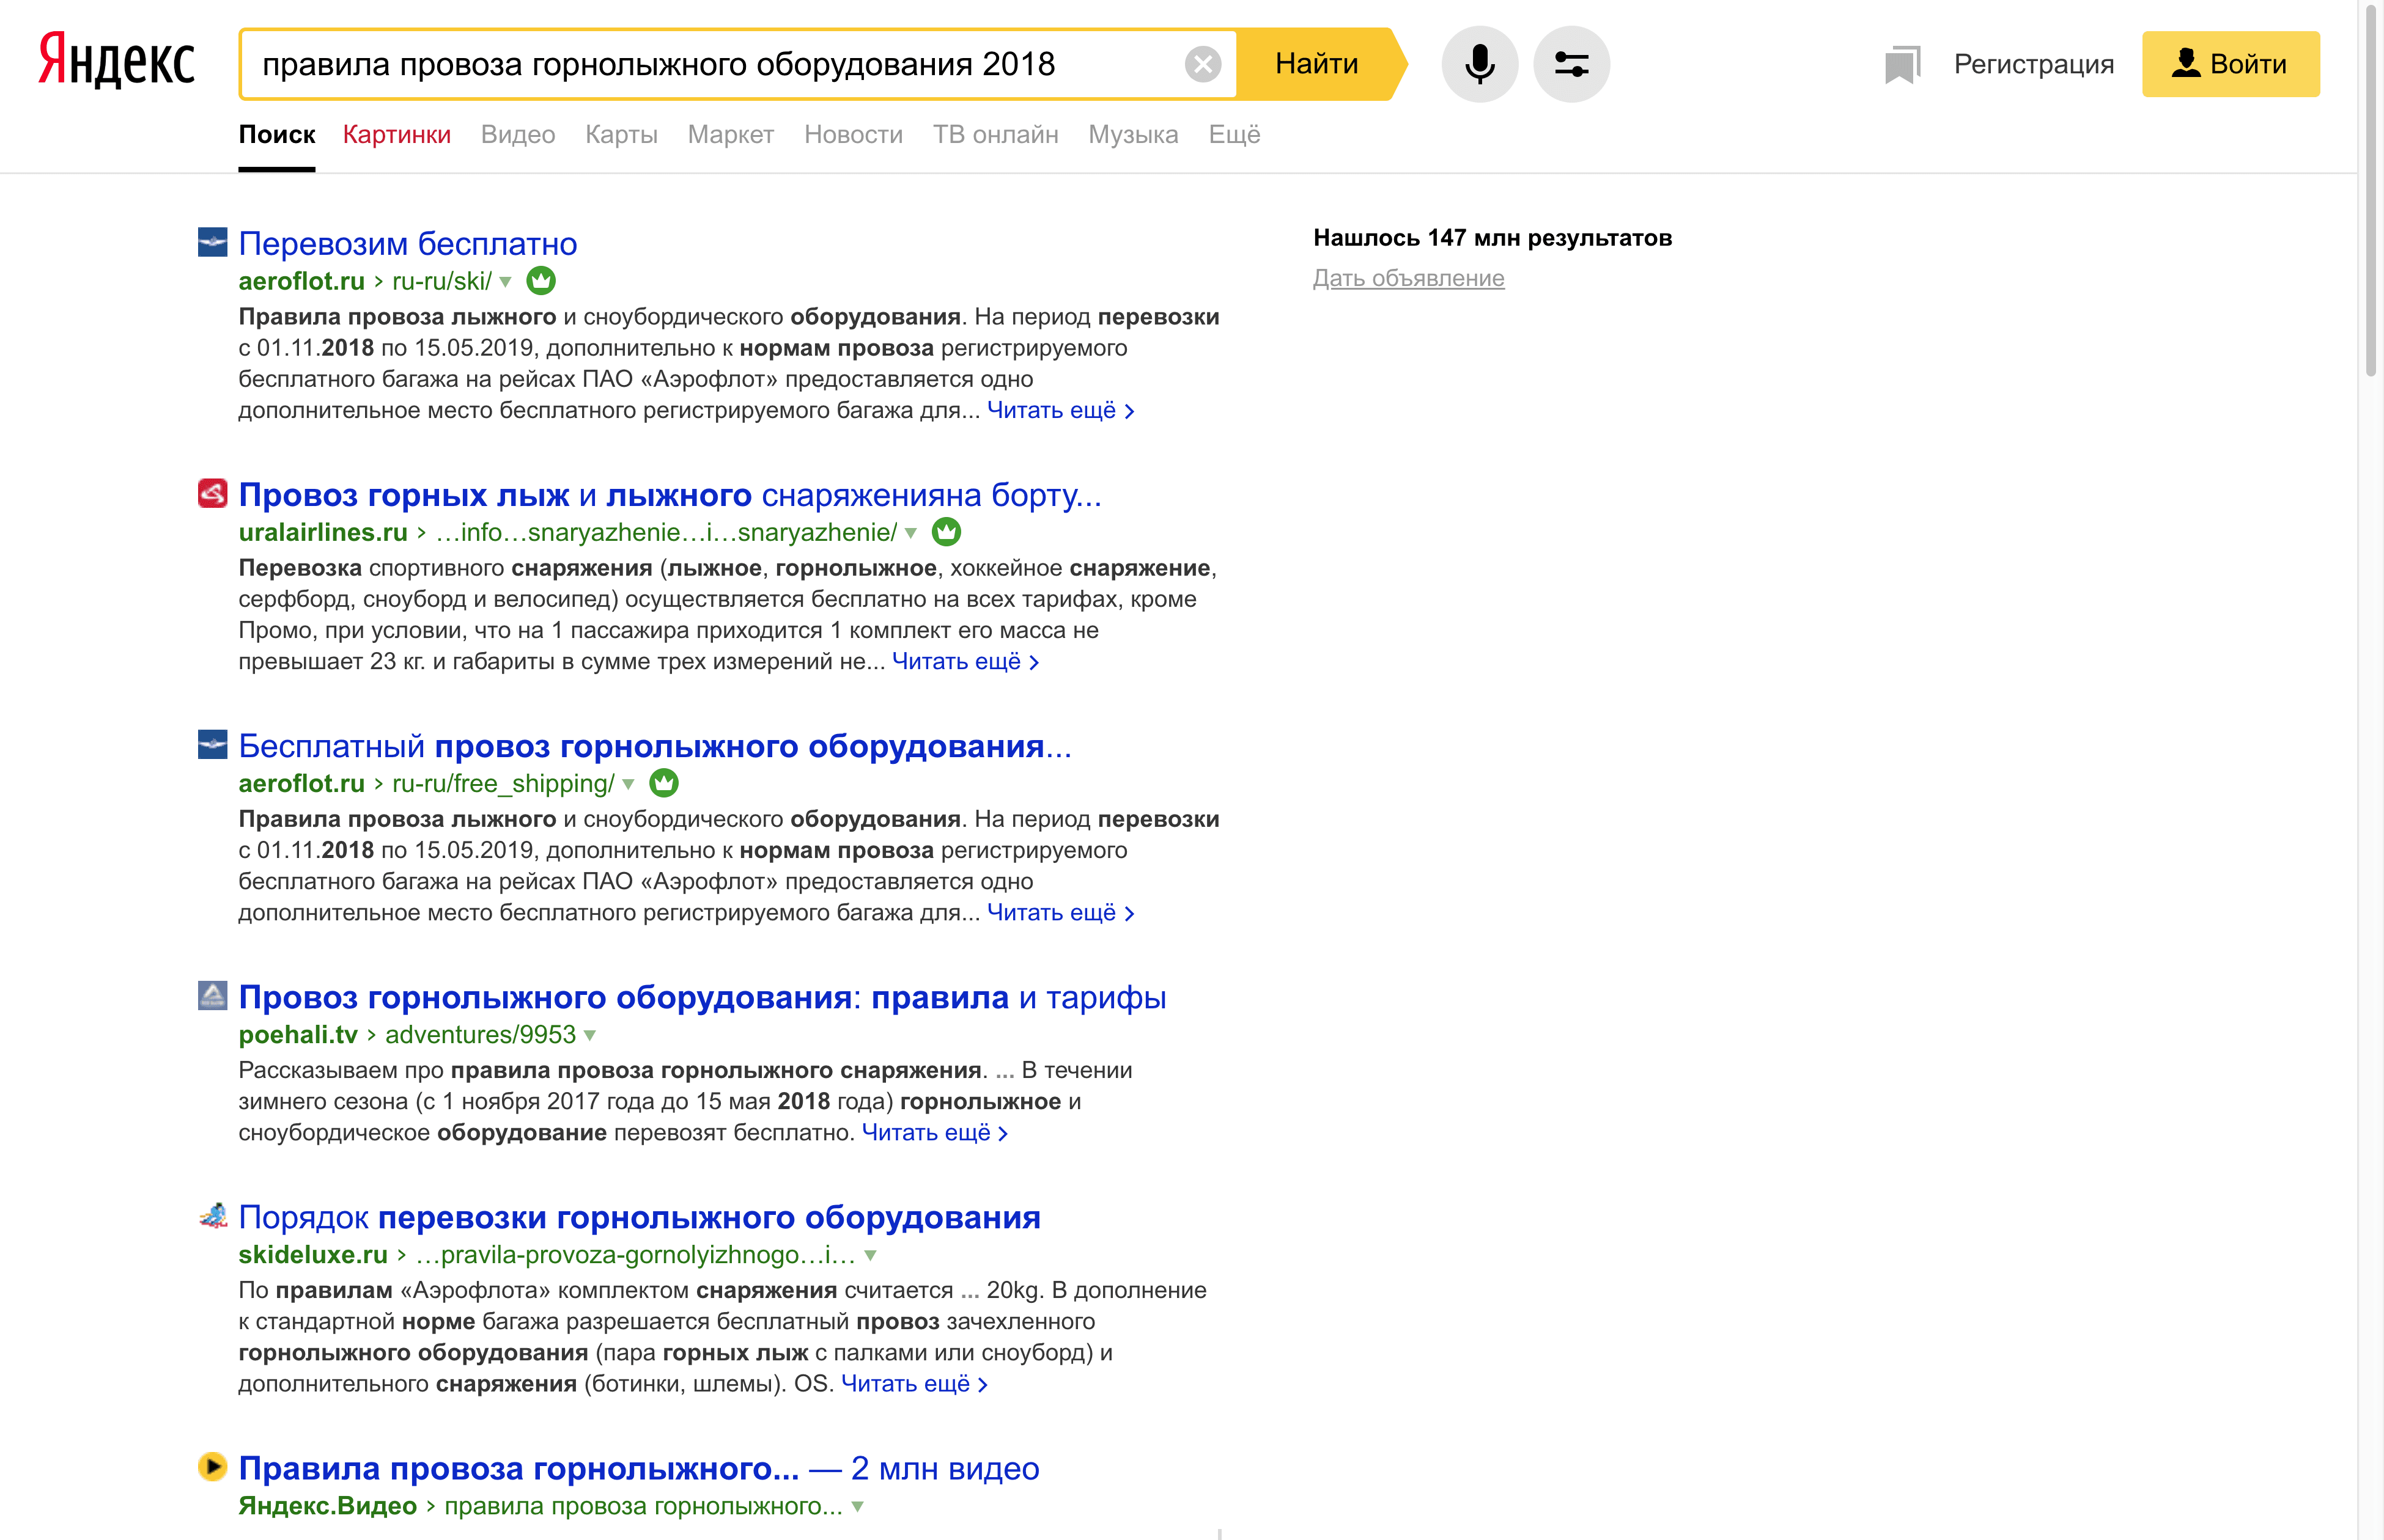Switch to the Картинки tab

(396, 135)
